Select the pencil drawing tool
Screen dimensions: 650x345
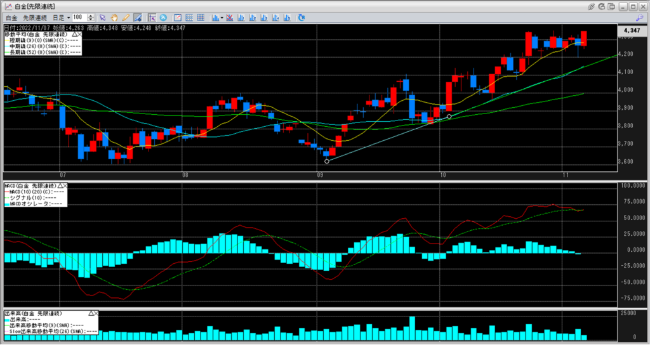pyautogui.click(x=126, y=18)
